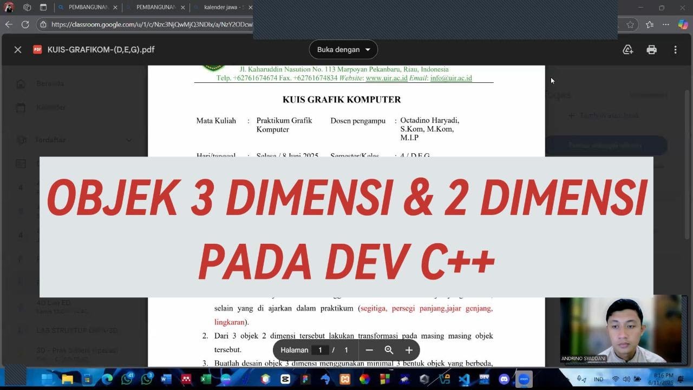Open the three-dot more actions menu

pyautogui.click(x=675, y=49)
